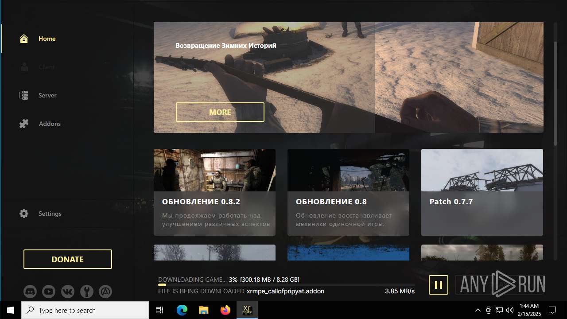Launch Firefox from the taskbar
This screenshot has width=567, height=319.
225,310
